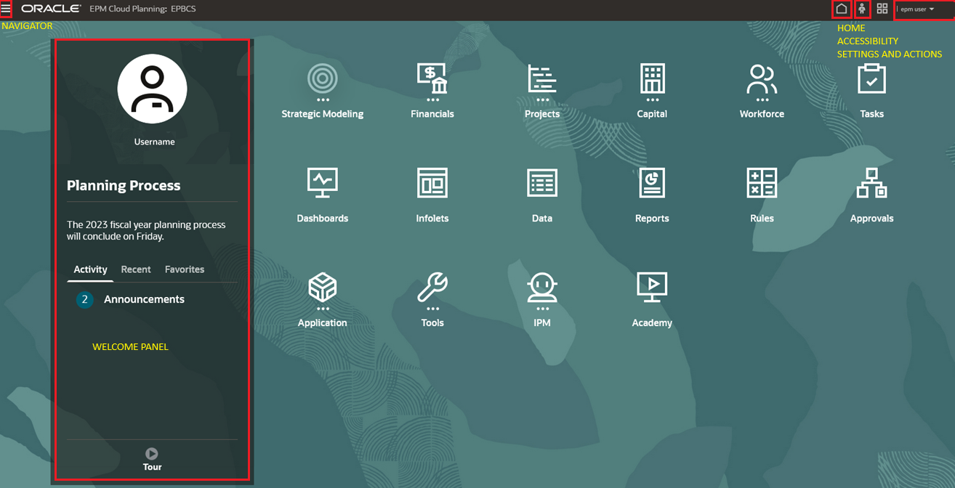Click the Announcements count badge 2
Viewport: 955px width, 488px height.
point(85,299)
